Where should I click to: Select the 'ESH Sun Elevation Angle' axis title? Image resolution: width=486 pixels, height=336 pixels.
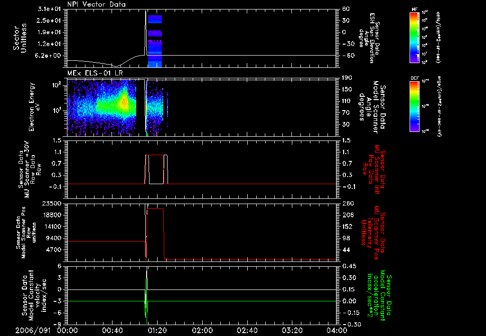[x=369, y=38]
